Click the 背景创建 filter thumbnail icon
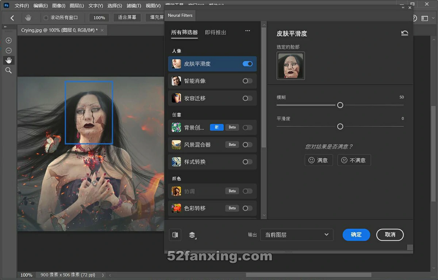 (x=176, y=127)
